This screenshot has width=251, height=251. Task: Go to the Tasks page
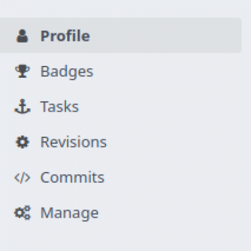pyautogui.click(x=120, y=107)
